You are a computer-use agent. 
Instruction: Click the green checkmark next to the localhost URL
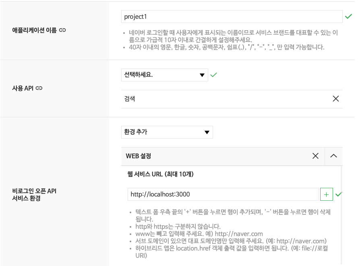pos(339,194)
